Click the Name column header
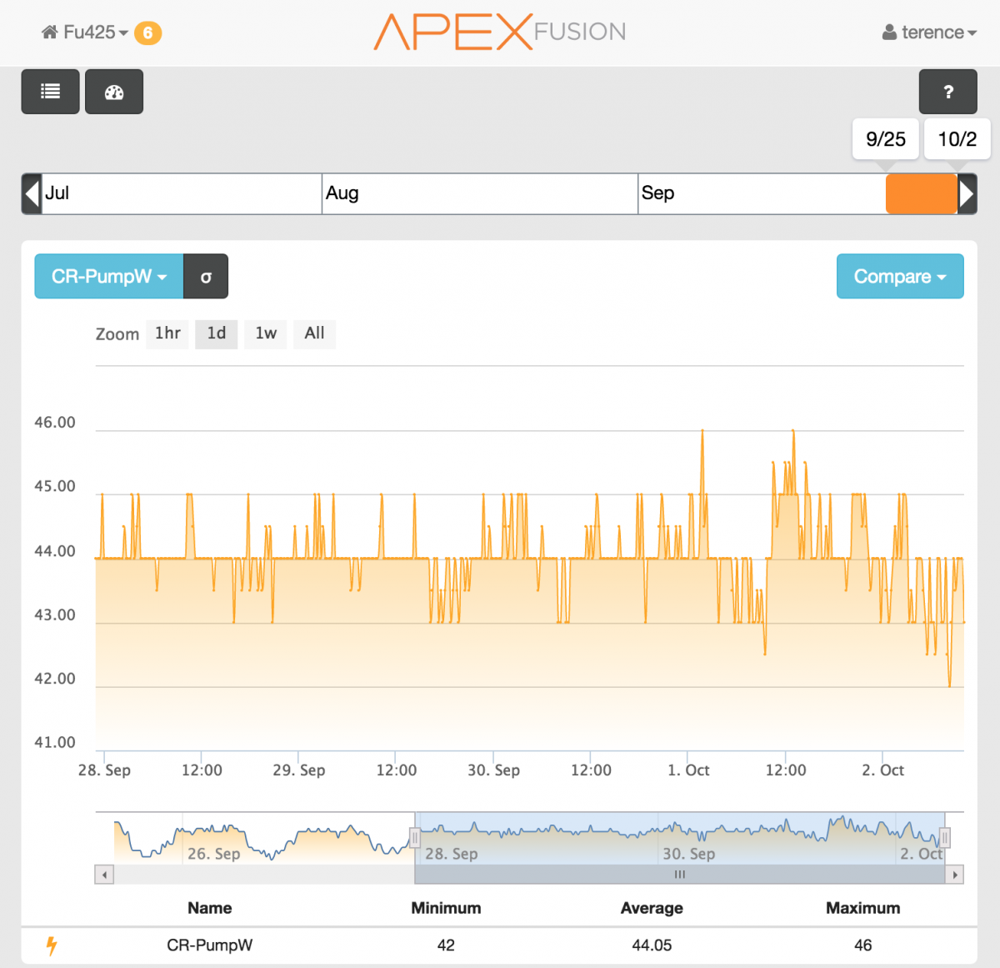 210,908
